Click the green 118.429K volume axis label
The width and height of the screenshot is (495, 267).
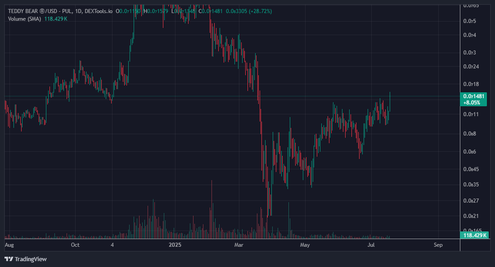(x=474, y=235)
